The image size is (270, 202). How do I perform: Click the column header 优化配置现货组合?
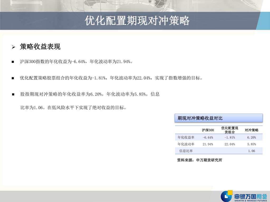tap(230, 130)
